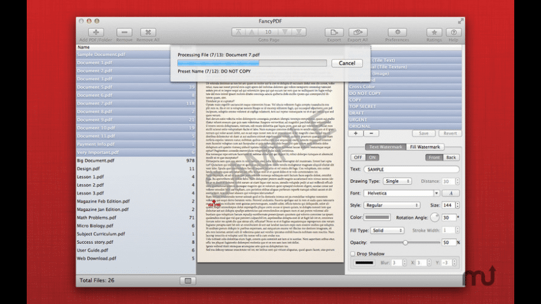Image resolution: width=541 pixels, height=304 pixels.
Task: Click the watermark Text input field
Action: pyautogui.click(x=412, y=169)
